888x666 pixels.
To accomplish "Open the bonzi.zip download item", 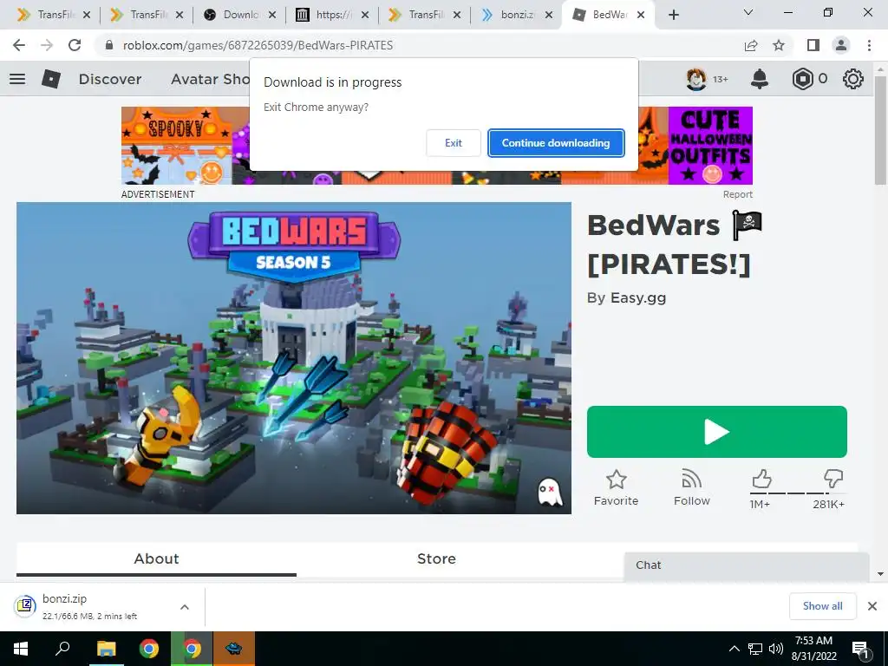I will point(90,606).
